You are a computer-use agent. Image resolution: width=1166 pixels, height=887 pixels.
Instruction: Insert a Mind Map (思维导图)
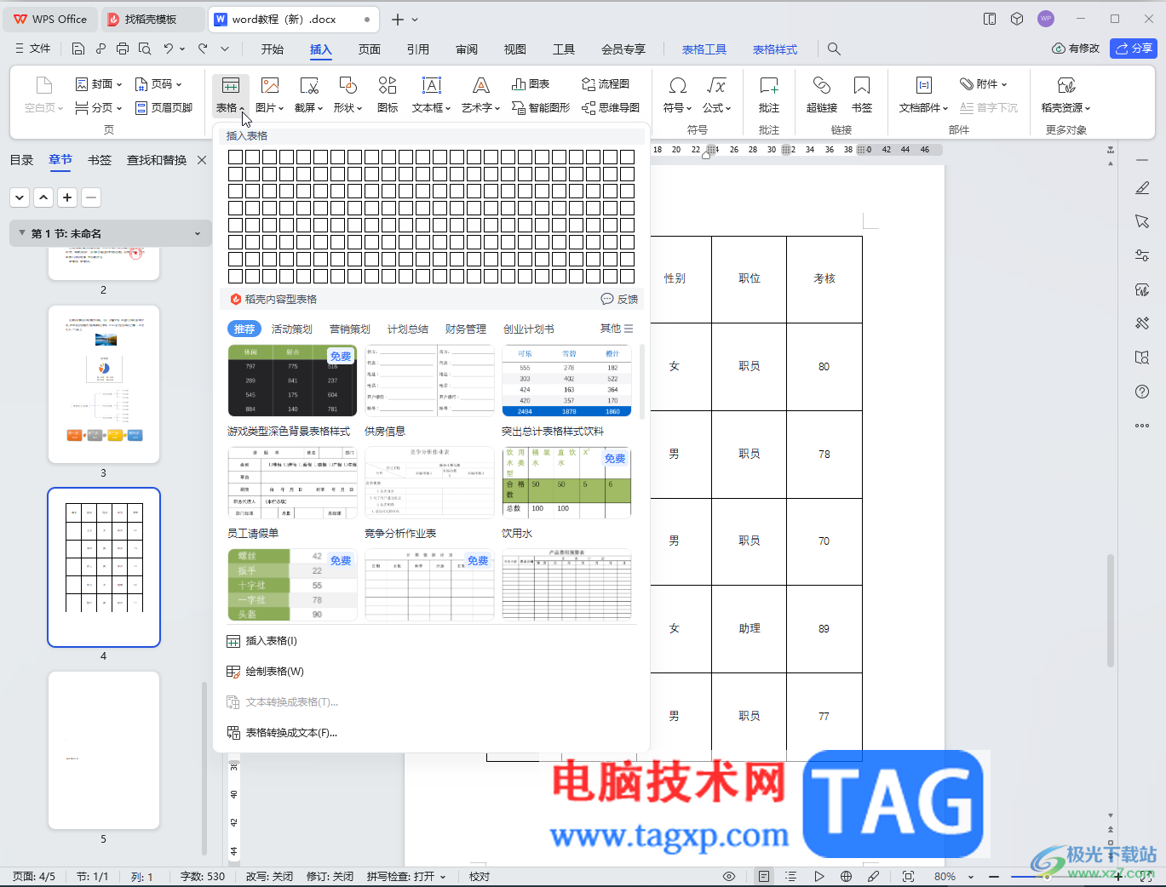pos(611,107)
